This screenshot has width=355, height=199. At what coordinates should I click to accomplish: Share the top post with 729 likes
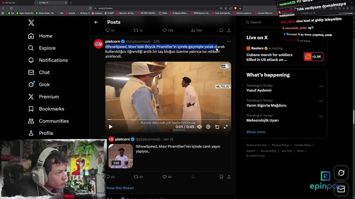(x=229, y=30)
